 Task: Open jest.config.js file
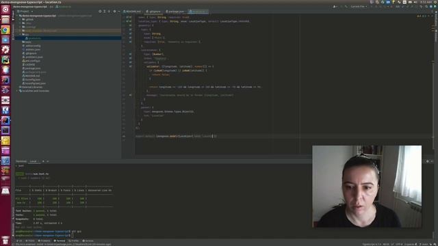click(x=33, y=61)
